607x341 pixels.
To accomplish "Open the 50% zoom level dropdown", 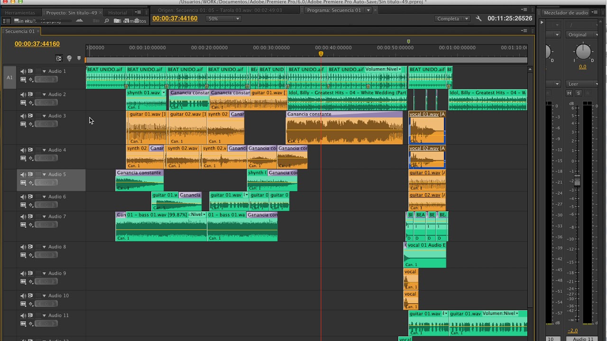I will click(223, 18).
